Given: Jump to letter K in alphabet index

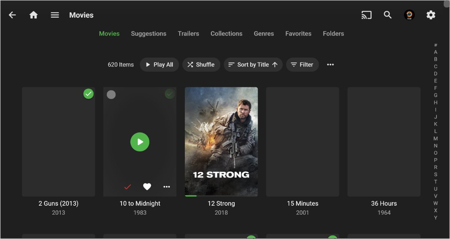Looking at the screenshot, I should tap(435, 124).
